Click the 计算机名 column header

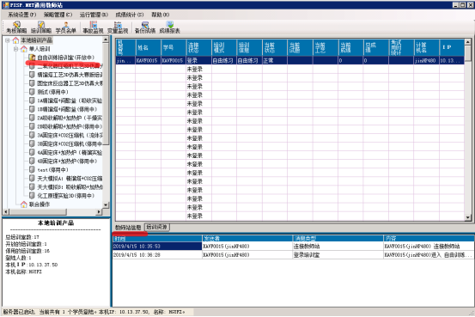pos(427,47)
